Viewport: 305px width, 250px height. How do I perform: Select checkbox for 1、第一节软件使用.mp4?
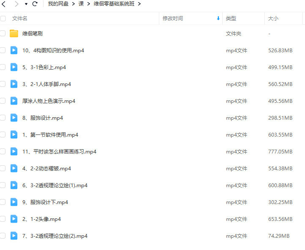[x=3, y=135]
